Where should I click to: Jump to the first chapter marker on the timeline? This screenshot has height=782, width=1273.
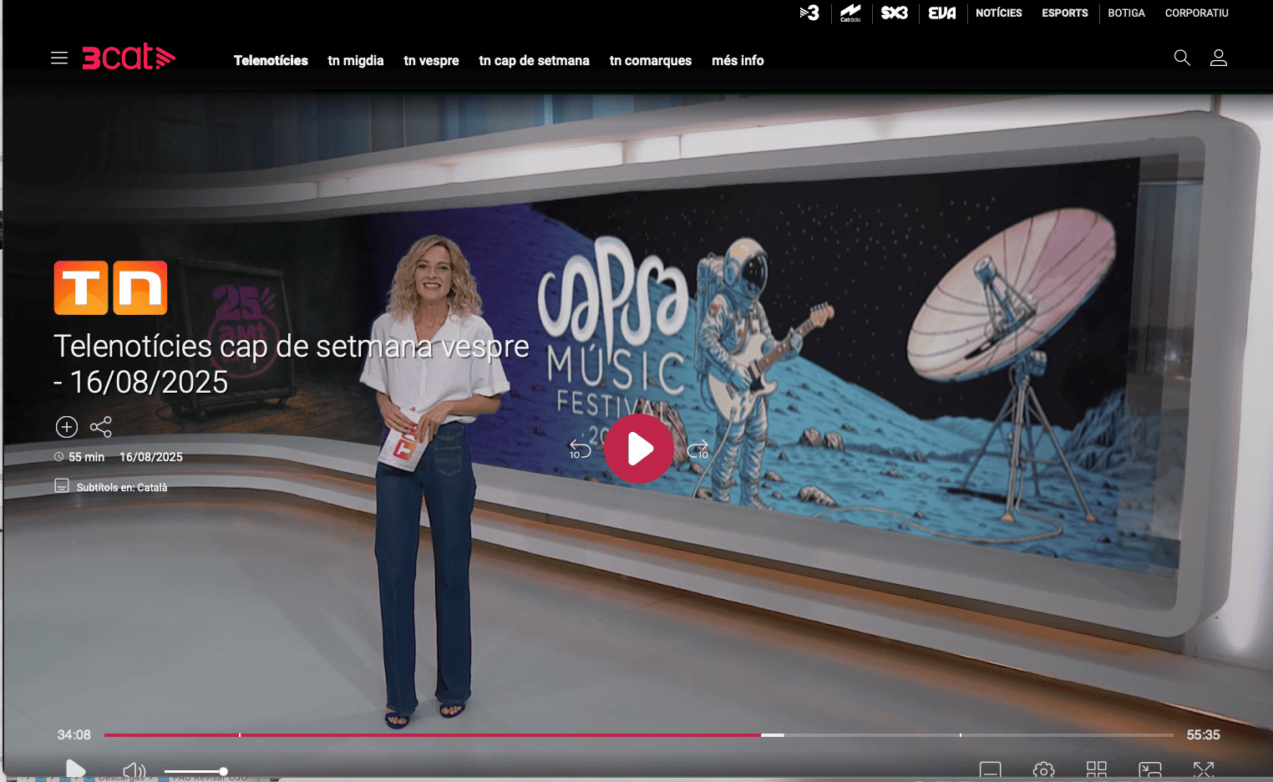point(240,735)
